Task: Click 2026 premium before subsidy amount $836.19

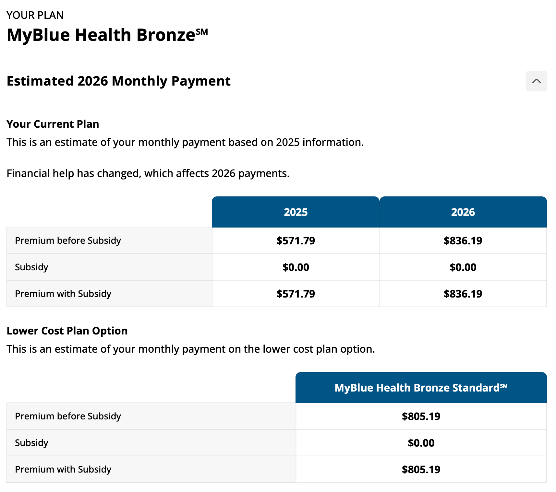Action: coord(463,241)
